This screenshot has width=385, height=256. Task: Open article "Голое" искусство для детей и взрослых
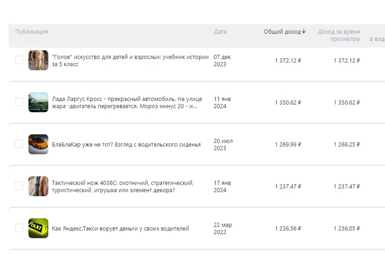pos(130,61)
